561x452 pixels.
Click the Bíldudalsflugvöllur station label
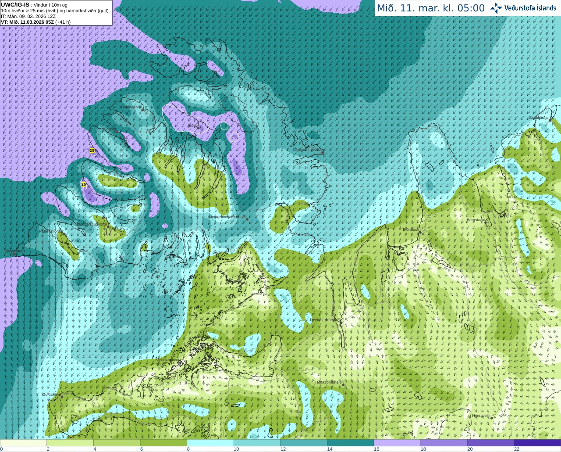[92, 224]
